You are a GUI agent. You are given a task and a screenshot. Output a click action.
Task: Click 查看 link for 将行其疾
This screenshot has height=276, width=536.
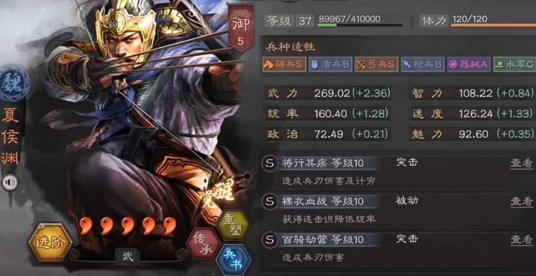click(522, 163)
